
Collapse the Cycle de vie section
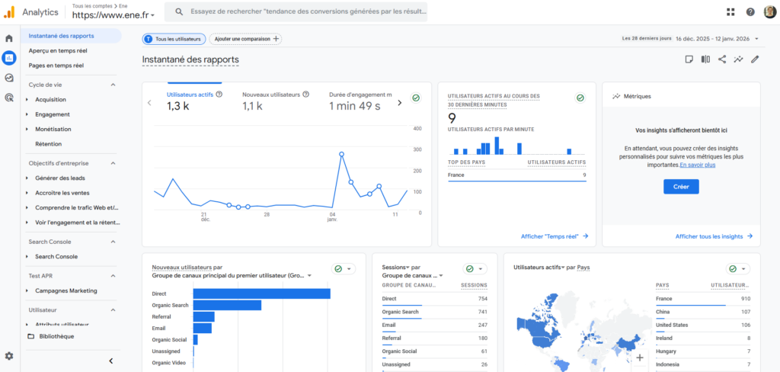[113, 85]
